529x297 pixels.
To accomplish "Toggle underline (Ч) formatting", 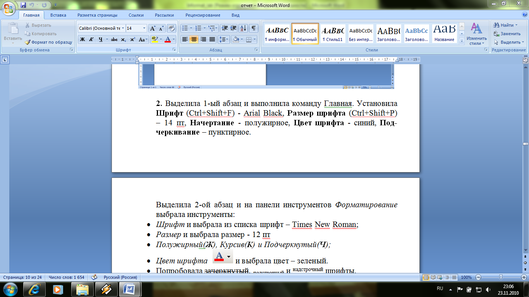I will pyautogui.click(x=100, y=39).
